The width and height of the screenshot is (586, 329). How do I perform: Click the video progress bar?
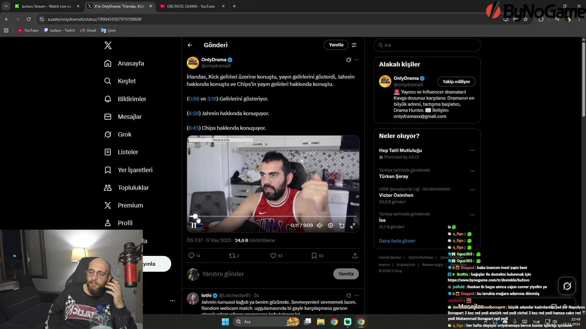(273, 217)
